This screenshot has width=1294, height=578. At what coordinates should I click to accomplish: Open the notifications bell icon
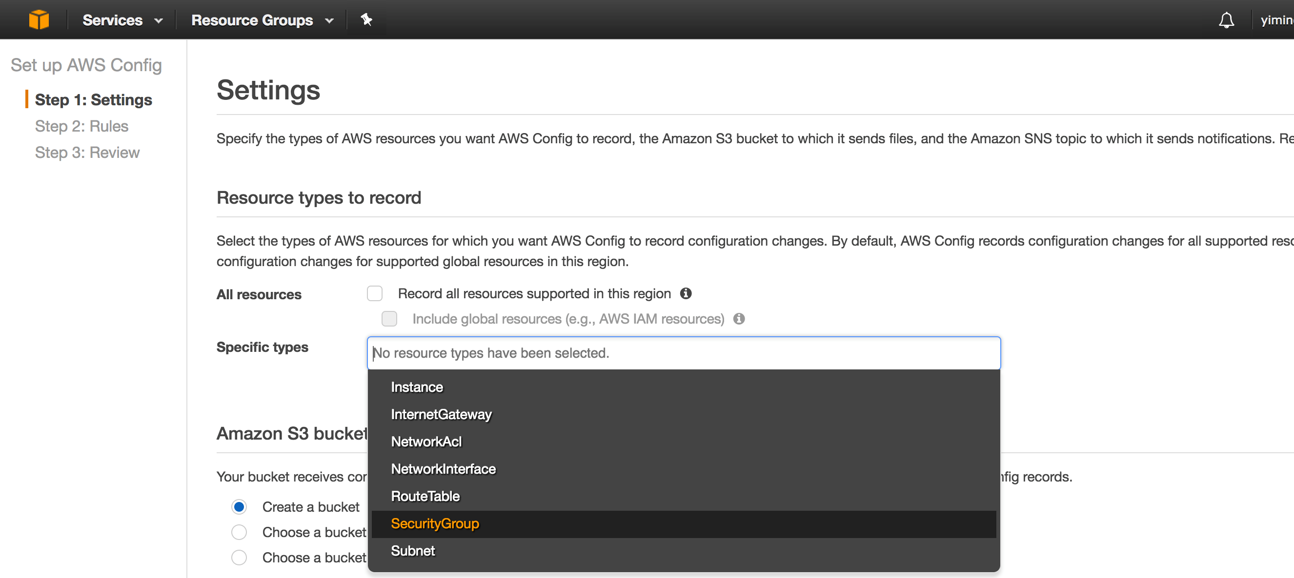[x=1226, y=20]
